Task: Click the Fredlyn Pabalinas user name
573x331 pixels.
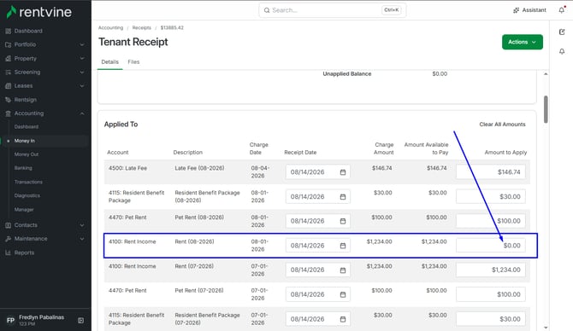Action: pyautogui.click(x=41, y=317)
